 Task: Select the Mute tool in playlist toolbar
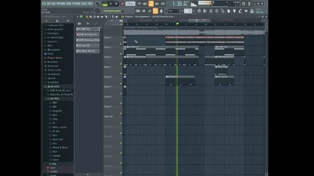(98, 17)
